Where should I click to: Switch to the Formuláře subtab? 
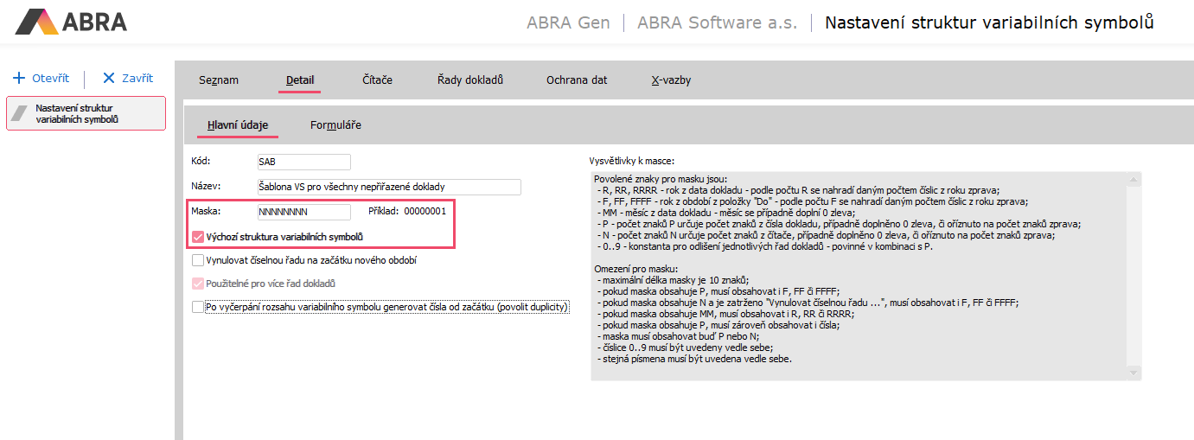(x=335, y=125)
